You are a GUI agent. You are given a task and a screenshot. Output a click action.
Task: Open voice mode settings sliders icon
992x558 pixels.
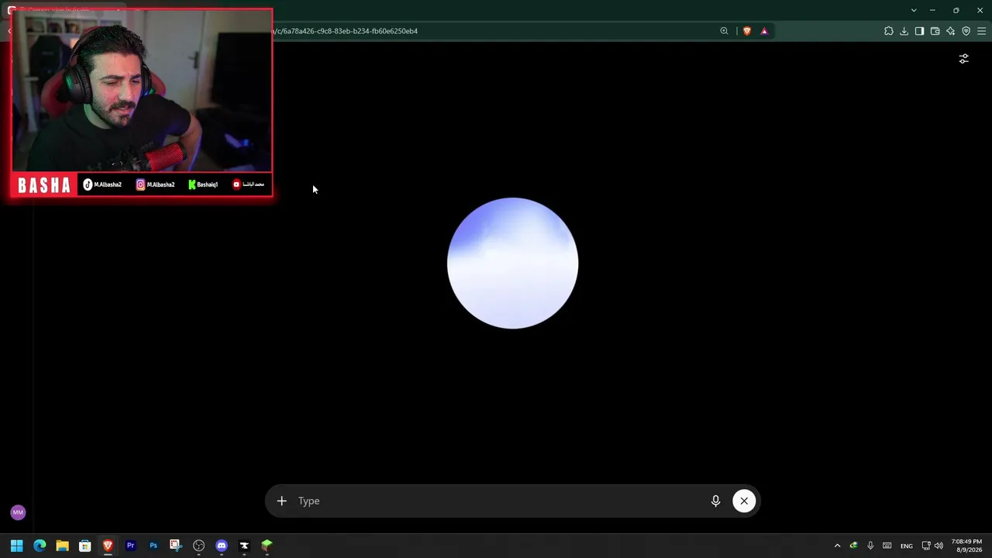(x=963, y=59)
